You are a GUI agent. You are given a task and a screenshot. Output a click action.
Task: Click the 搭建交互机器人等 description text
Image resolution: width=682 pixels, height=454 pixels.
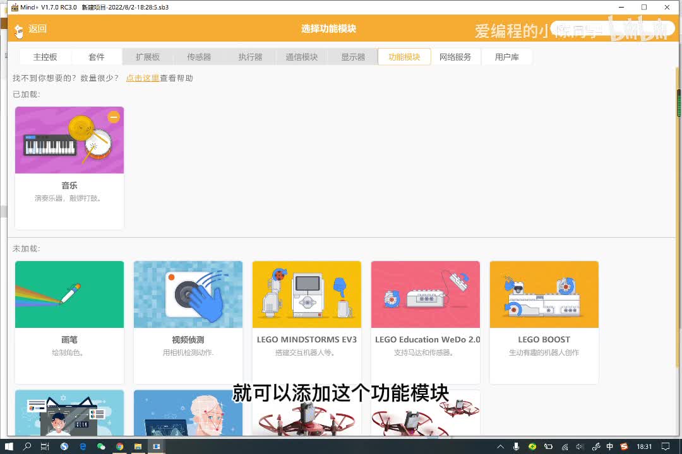point(305,352)
